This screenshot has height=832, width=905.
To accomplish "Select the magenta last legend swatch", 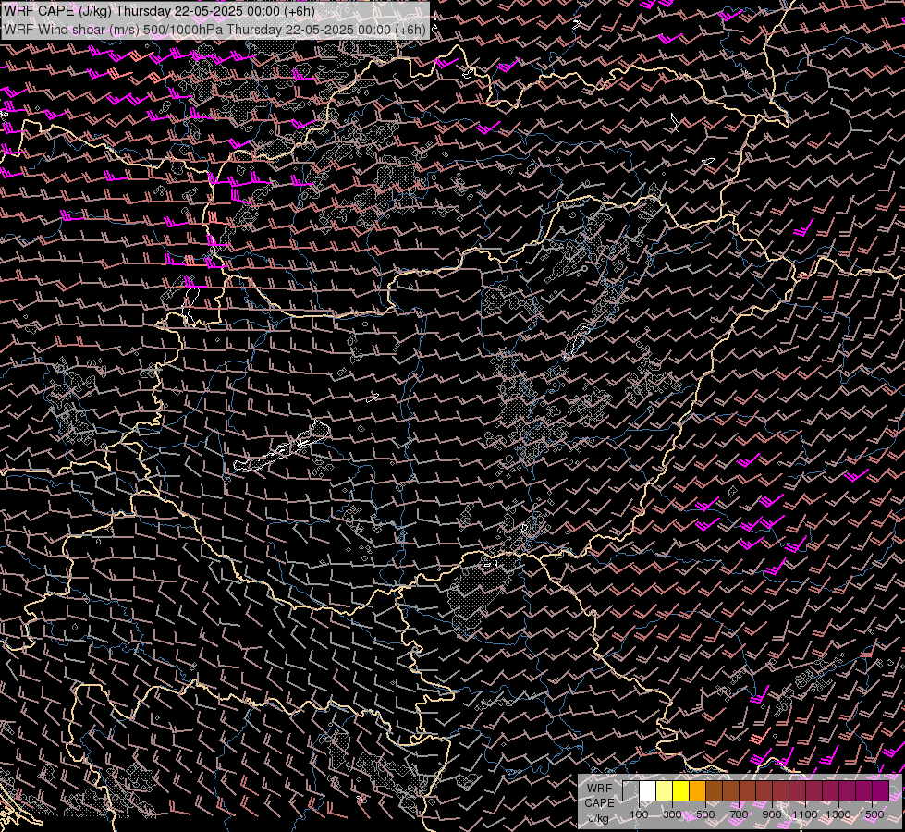I will click(880, 791).
